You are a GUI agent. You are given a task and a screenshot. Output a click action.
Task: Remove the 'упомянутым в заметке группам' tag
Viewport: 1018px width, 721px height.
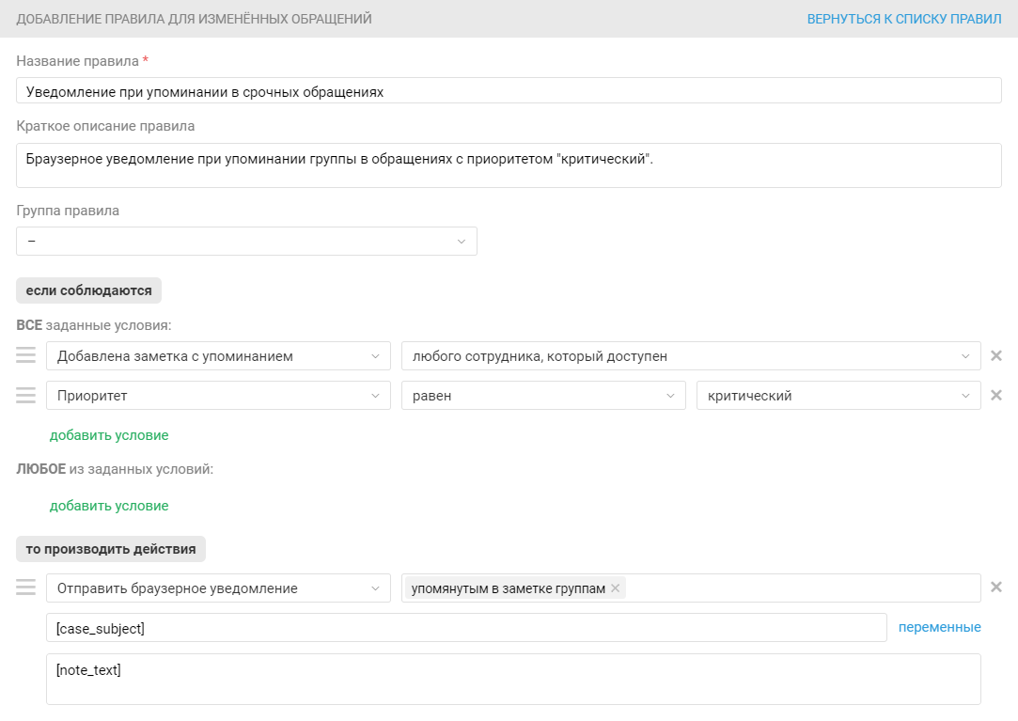pos(615,588)
